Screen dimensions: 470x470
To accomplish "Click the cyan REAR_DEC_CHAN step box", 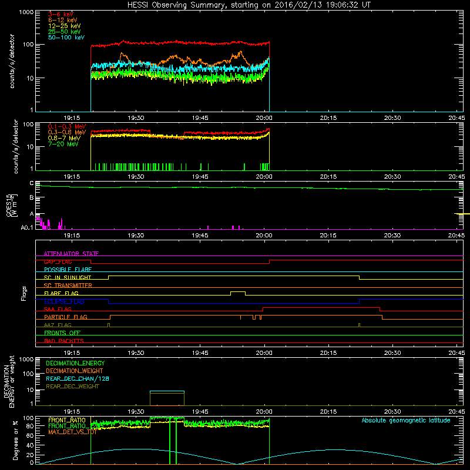I will coord(167,392).
